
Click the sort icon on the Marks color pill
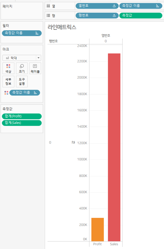click(35, 93)
